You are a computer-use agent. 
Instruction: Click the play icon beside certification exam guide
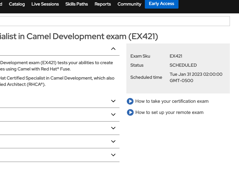[130, 101]
